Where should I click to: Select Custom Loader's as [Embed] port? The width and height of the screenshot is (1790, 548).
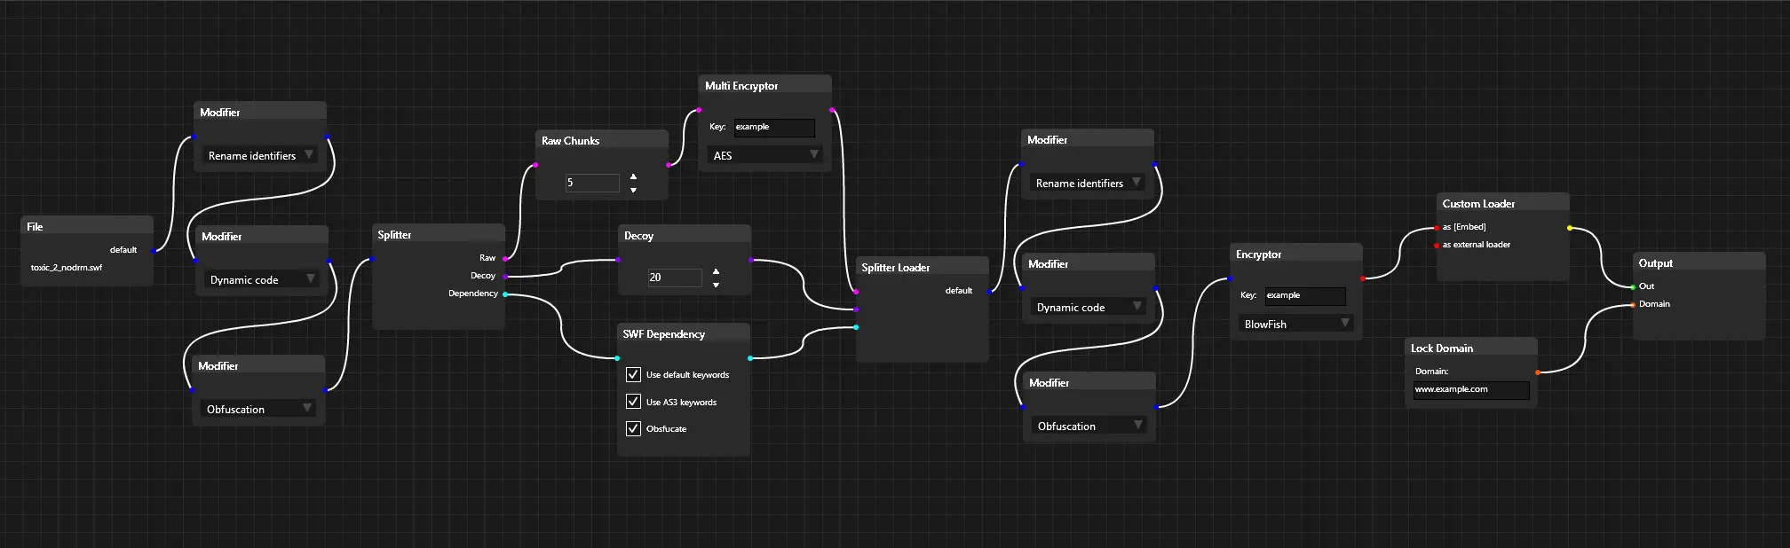[1437, 228]
